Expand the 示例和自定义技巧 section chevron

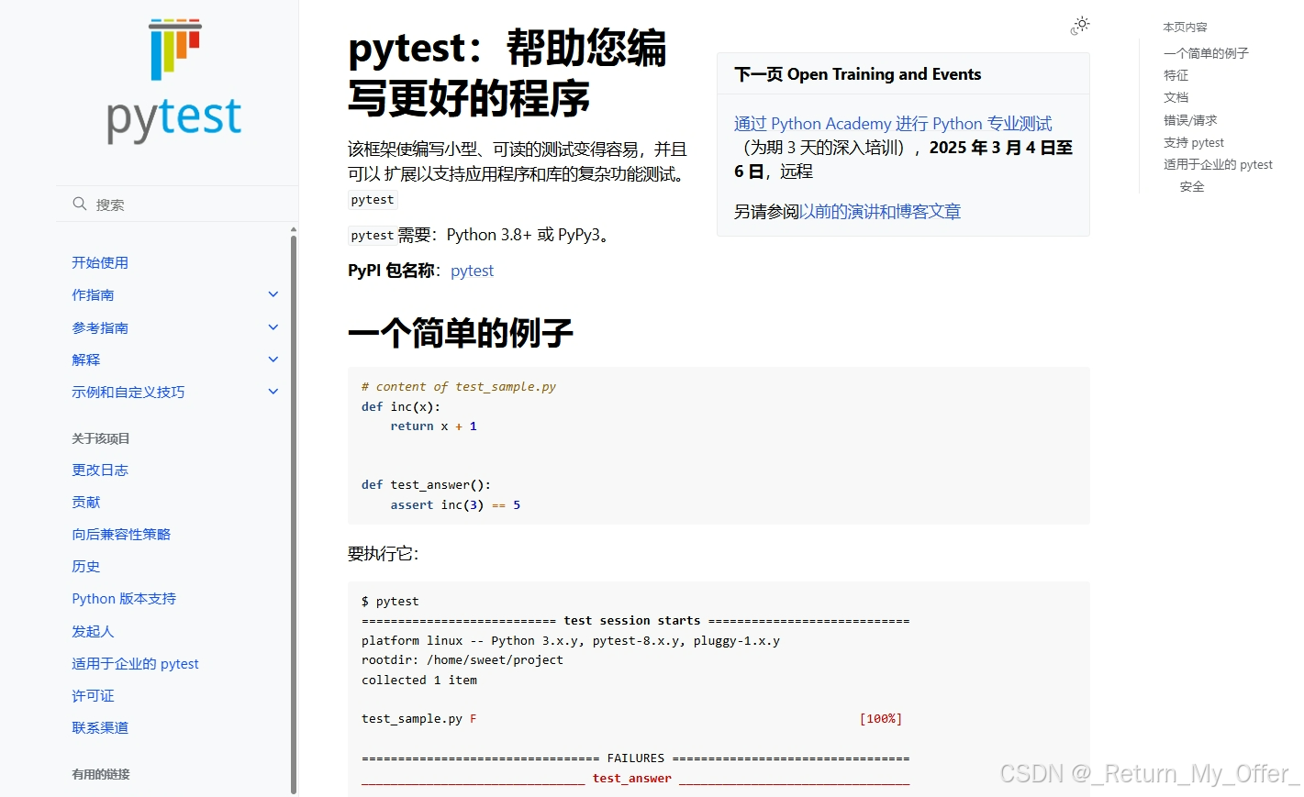pos(273,392)
